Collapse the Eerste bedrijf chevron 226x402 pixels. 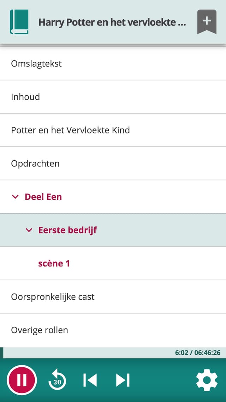[x=29, y=230]
